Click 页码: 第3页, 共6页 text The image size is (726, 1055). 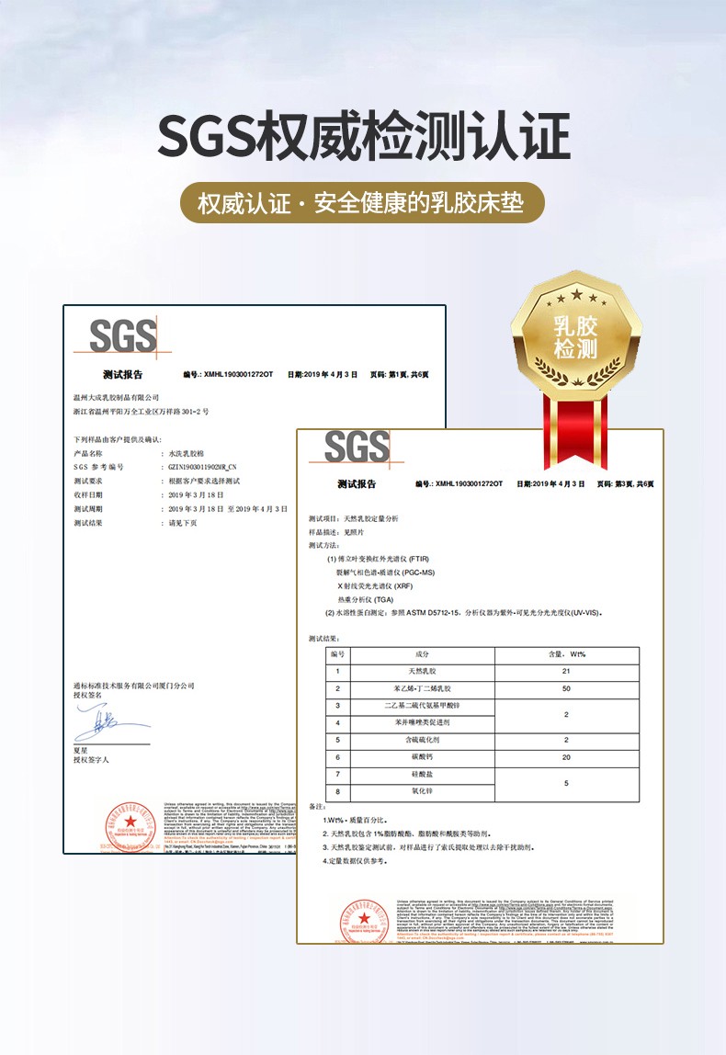(x=625, y=483)
